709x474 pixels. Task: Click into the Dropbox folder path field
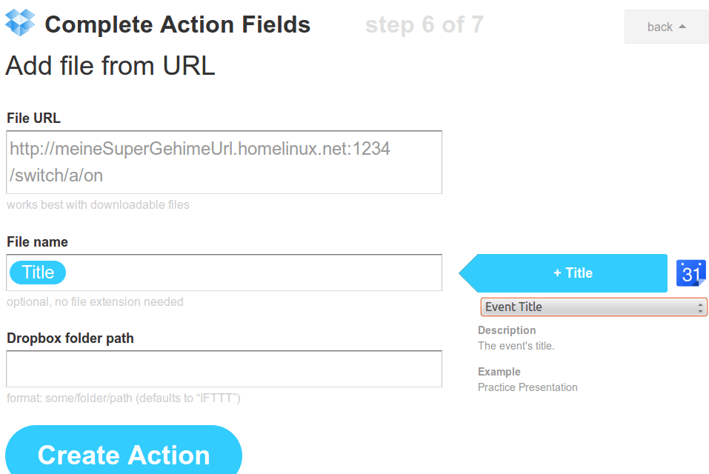[x=224, y=369]
